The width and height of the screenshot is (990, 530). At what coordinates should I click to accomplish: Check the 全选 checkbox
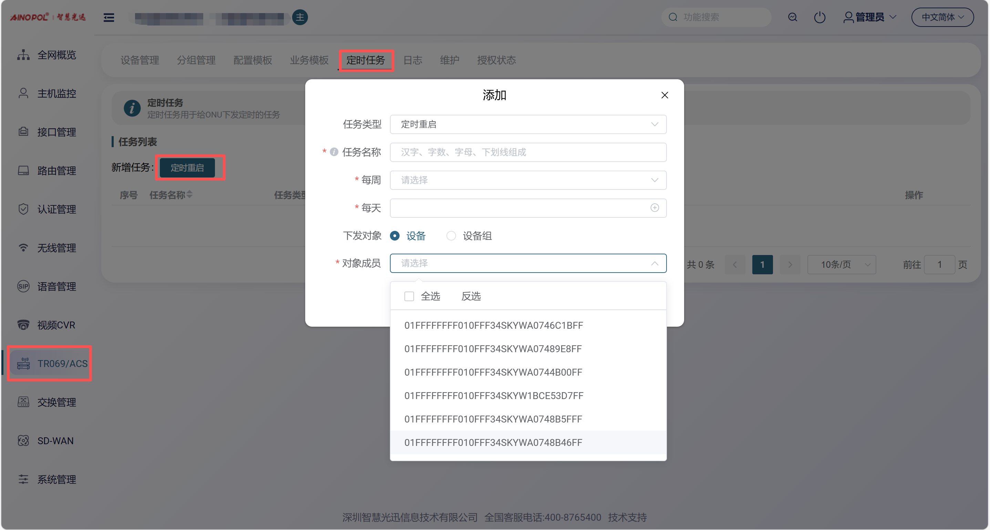(x=409, y=296)
